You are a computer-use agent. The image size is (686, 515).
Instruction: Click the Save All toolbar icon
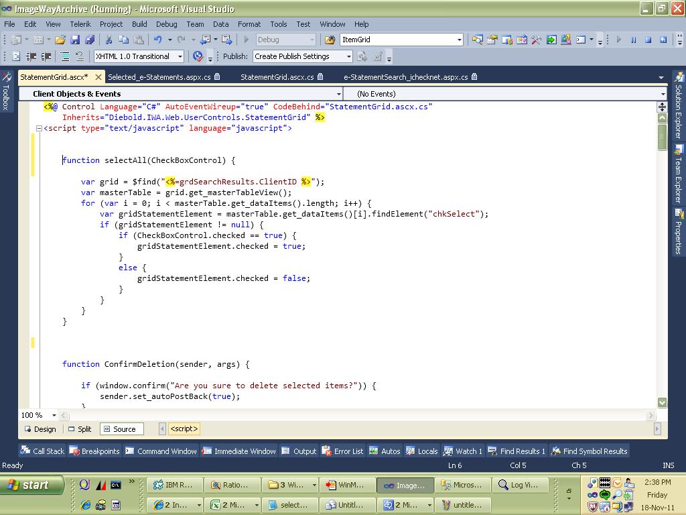tap(90, 40)
